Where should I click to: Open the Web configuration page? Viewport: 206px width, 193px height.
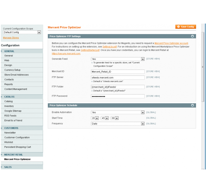click(22, 60)
